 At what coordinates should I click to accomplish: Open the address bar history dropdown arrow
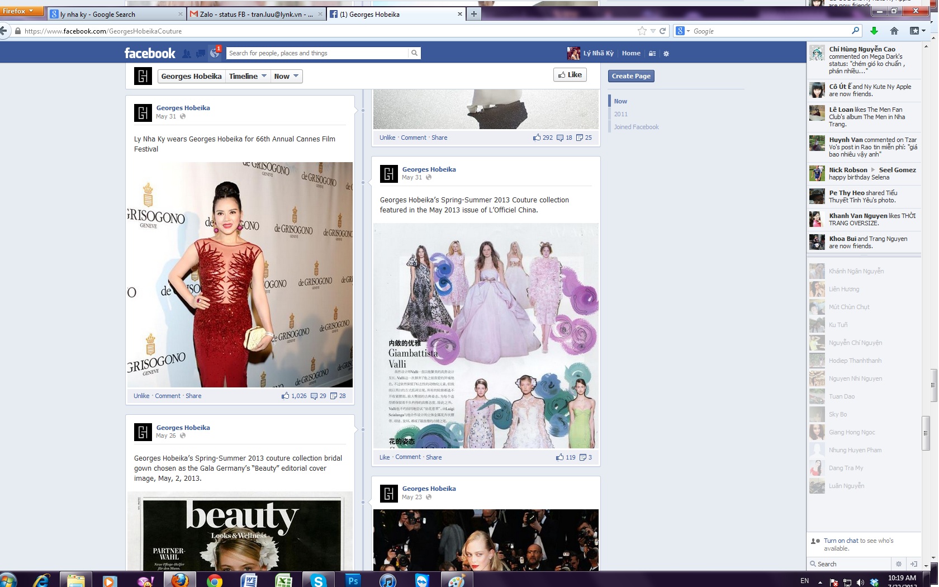[x=653, y=31]
